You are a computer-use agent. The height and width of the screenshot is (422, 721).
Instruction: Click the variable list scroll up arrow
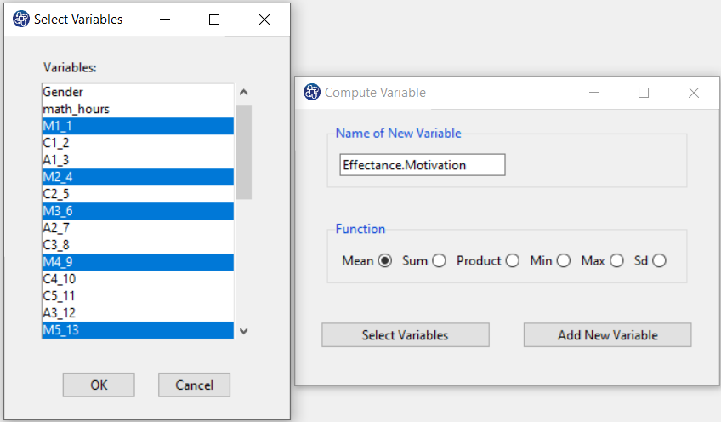click(244, 93)
